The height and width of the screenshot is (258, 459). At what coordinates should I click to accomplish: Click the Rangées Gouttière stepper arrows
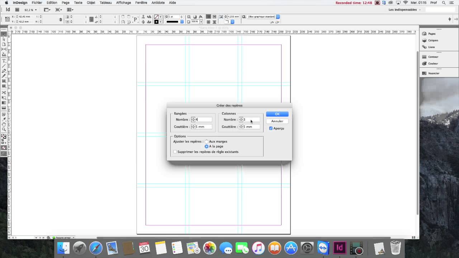[193, 127]
